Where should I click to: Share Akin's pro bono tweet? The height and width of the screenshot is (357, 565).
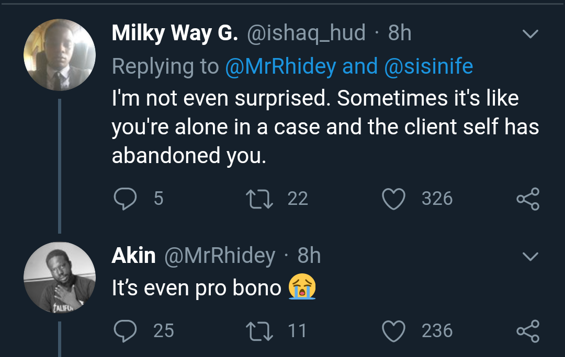click(x=527, y=331)
